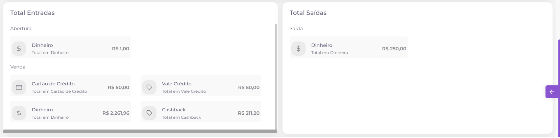Image resolution: width=560 pixels, height=138 pixels.
Task: Click the dollar icon in Abertura Dinheiro card
Action: pyautogui.click(x=19, y=49)
